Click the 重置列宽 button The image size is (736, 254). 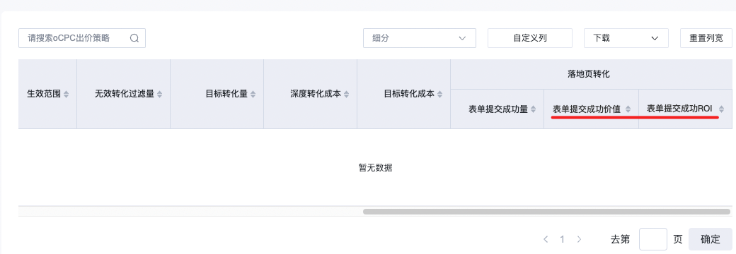pos(706,38)
